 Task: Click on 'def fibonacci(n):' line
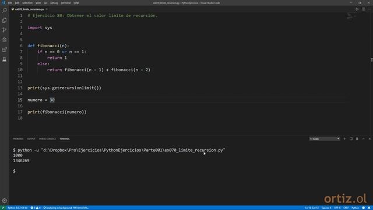48,45
